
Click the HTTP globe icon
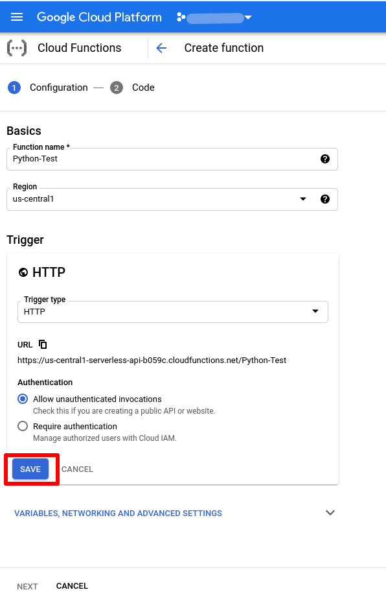click(23, 272)
